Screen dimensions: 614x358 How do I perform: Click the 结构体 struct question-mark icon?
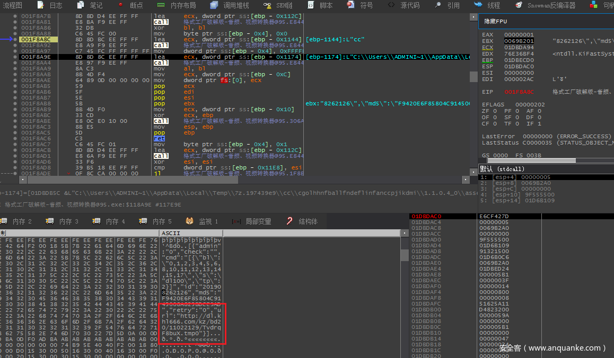click(290, 221)
